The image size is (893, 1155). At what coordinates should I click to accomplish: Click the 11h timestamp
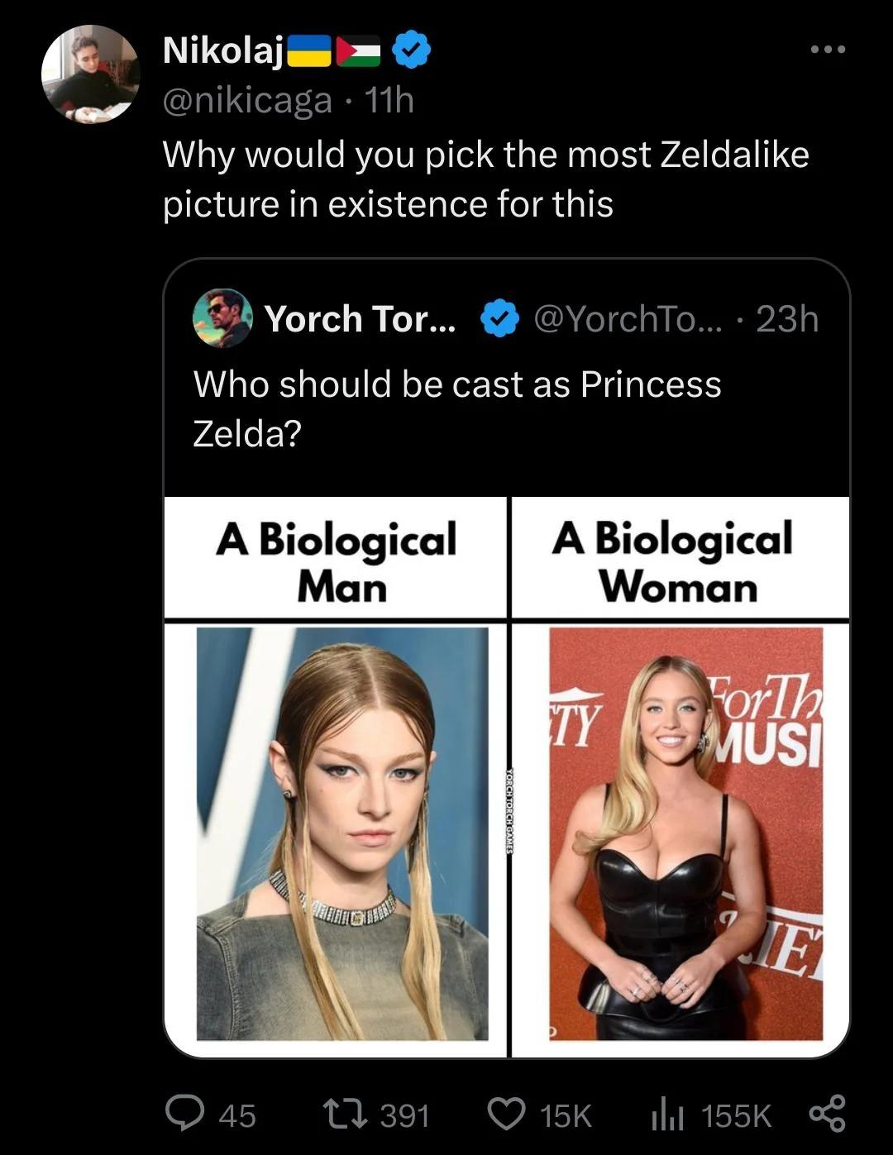[x=389, y=101]
